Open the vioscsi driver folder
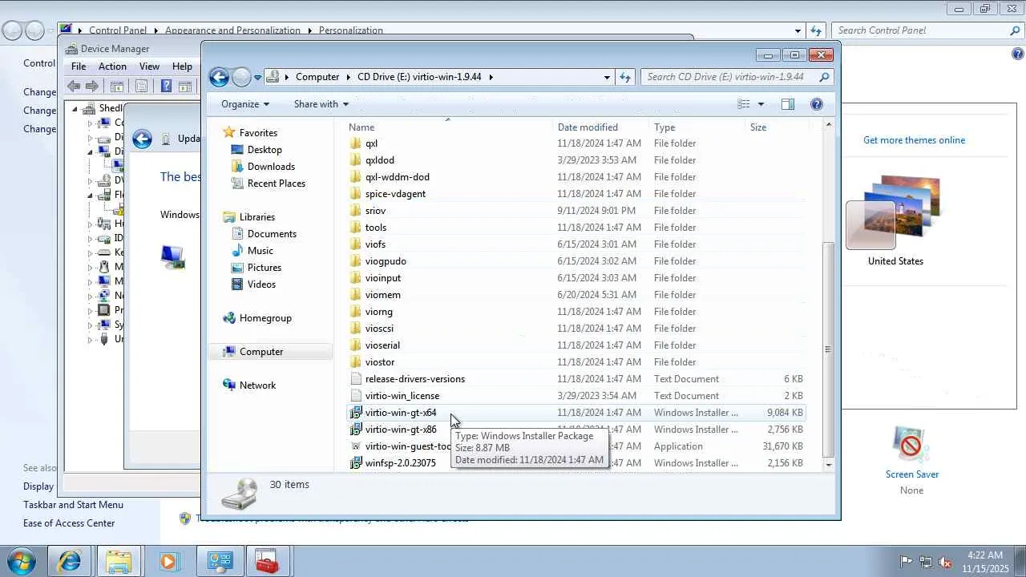1026x577 pixels. (x=379, y=329)
